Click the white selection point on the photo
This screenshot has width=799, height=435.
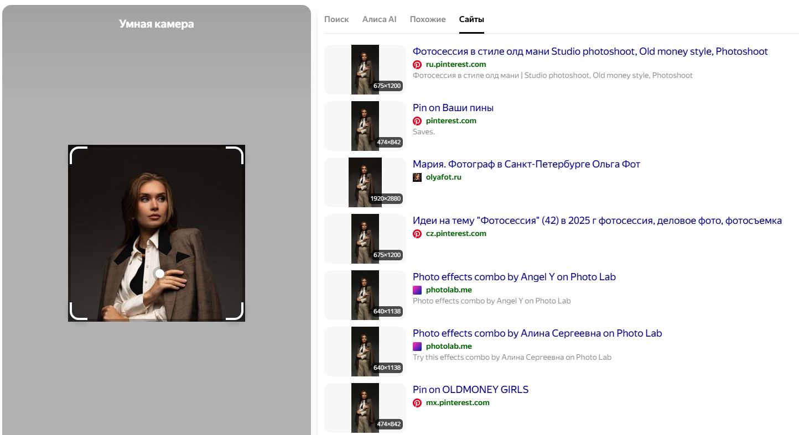pos(159,274)
